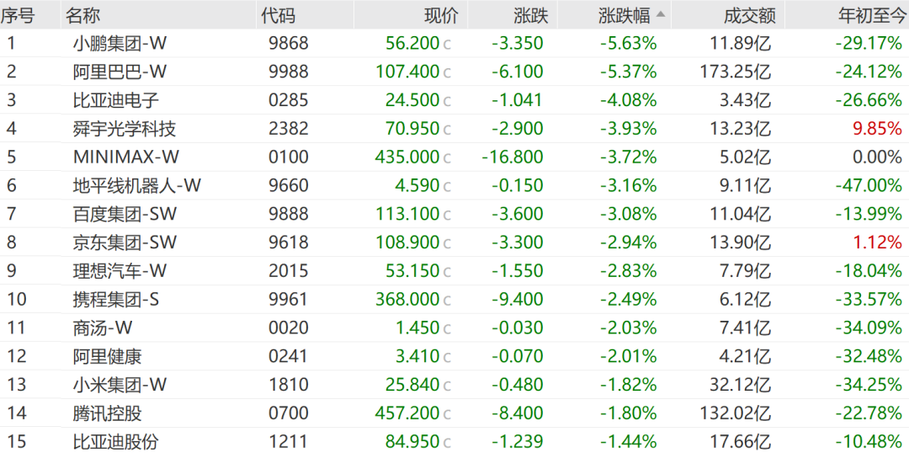Click the 名称 column header

[82, 16]
